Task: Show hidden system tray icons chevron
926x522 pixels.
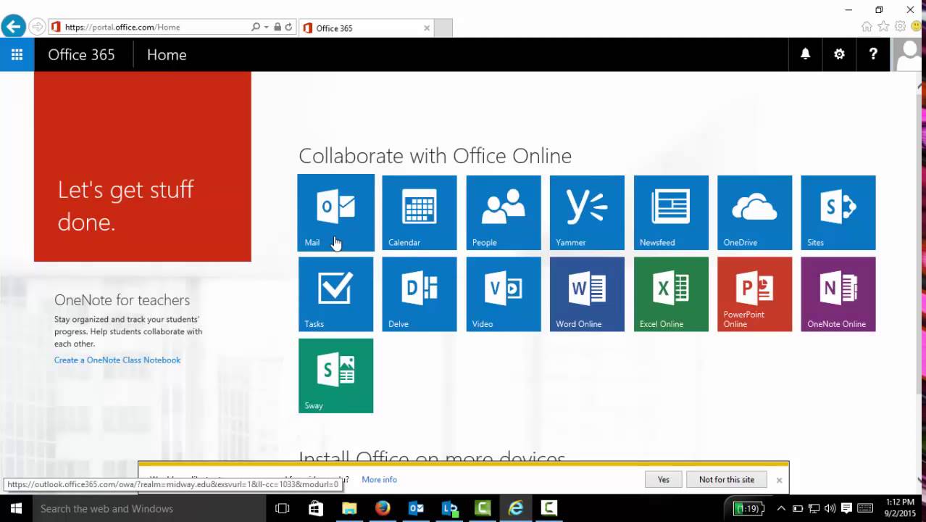Action: 781,508
